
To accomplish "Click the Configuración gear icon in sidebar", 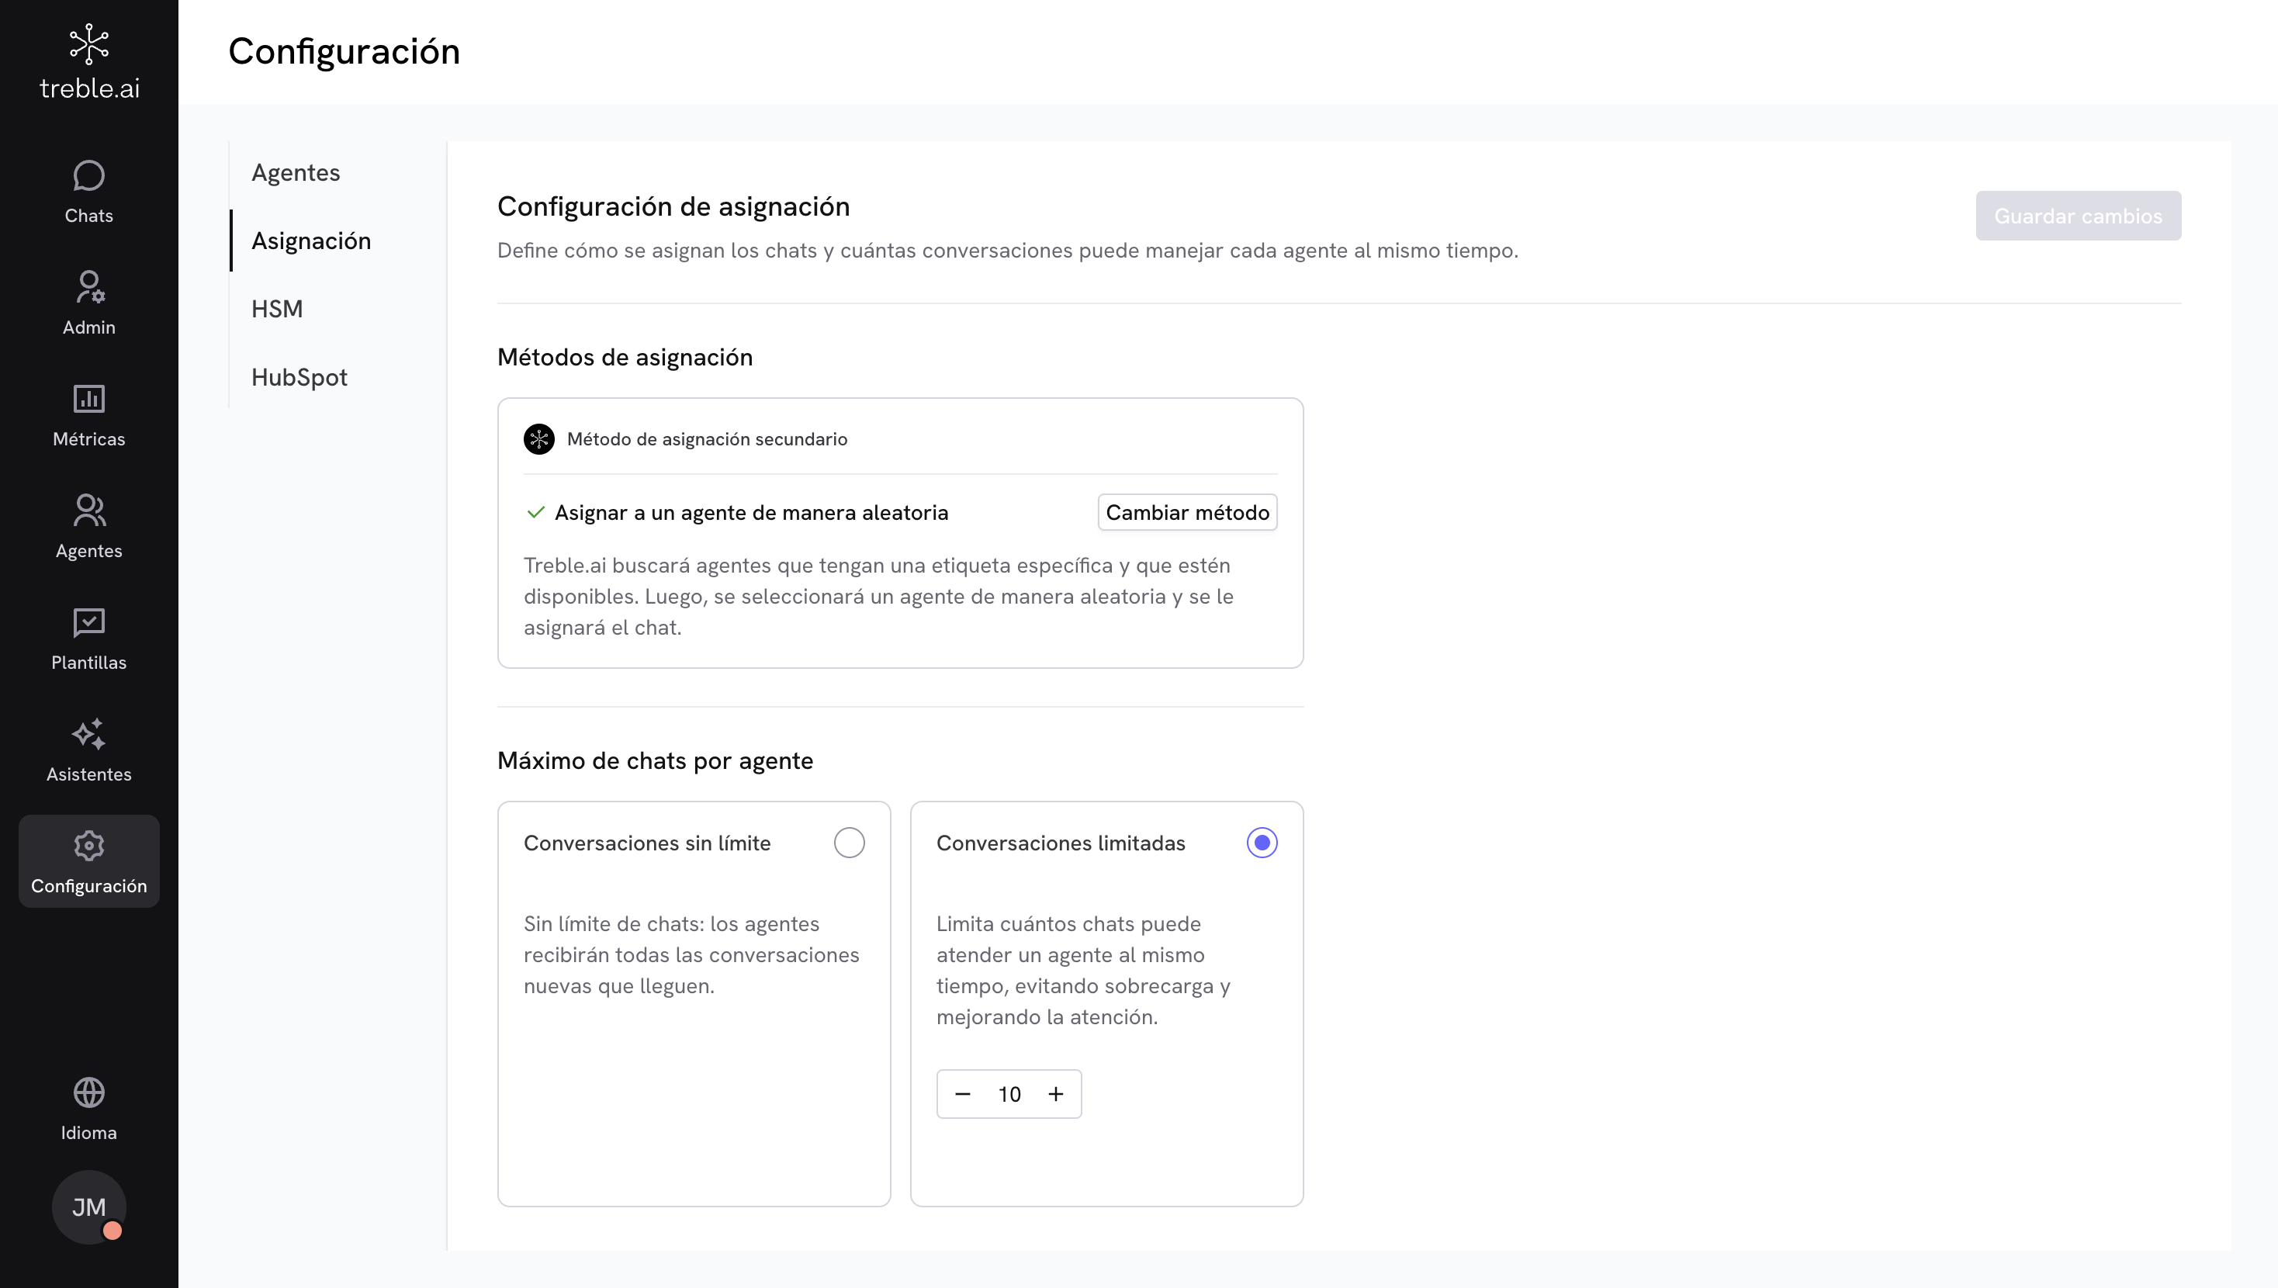I will point(88,846).
